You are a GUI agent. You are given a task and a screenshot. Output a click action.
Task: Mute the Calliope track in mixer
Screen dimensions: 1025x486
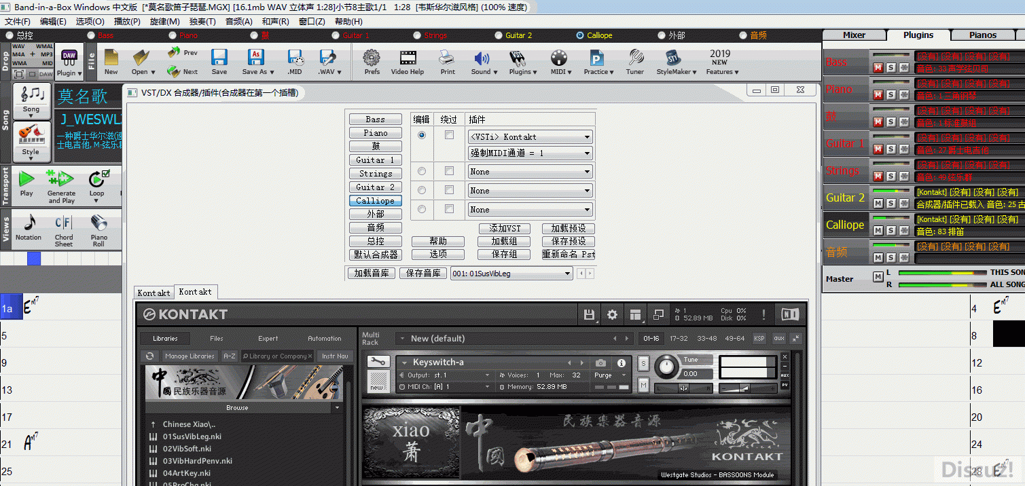[x=878, y=231]
